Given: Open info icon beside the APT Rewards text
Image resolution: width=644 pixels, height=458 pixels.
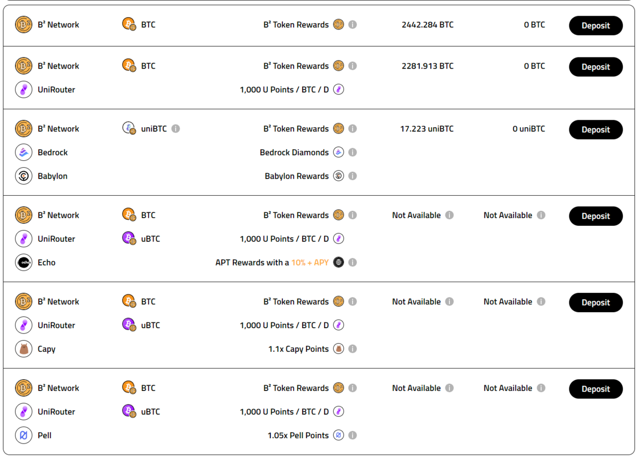Looking at the screenshot, I should (353, 262).
